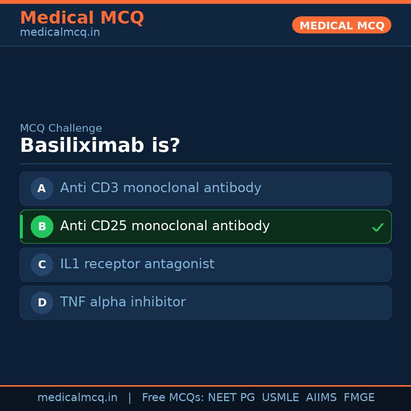This screenshot has width=411, height=411.
Task: Choose the "IL1 receptor antagonist" answer text
Action: click(x=137, y=264)
